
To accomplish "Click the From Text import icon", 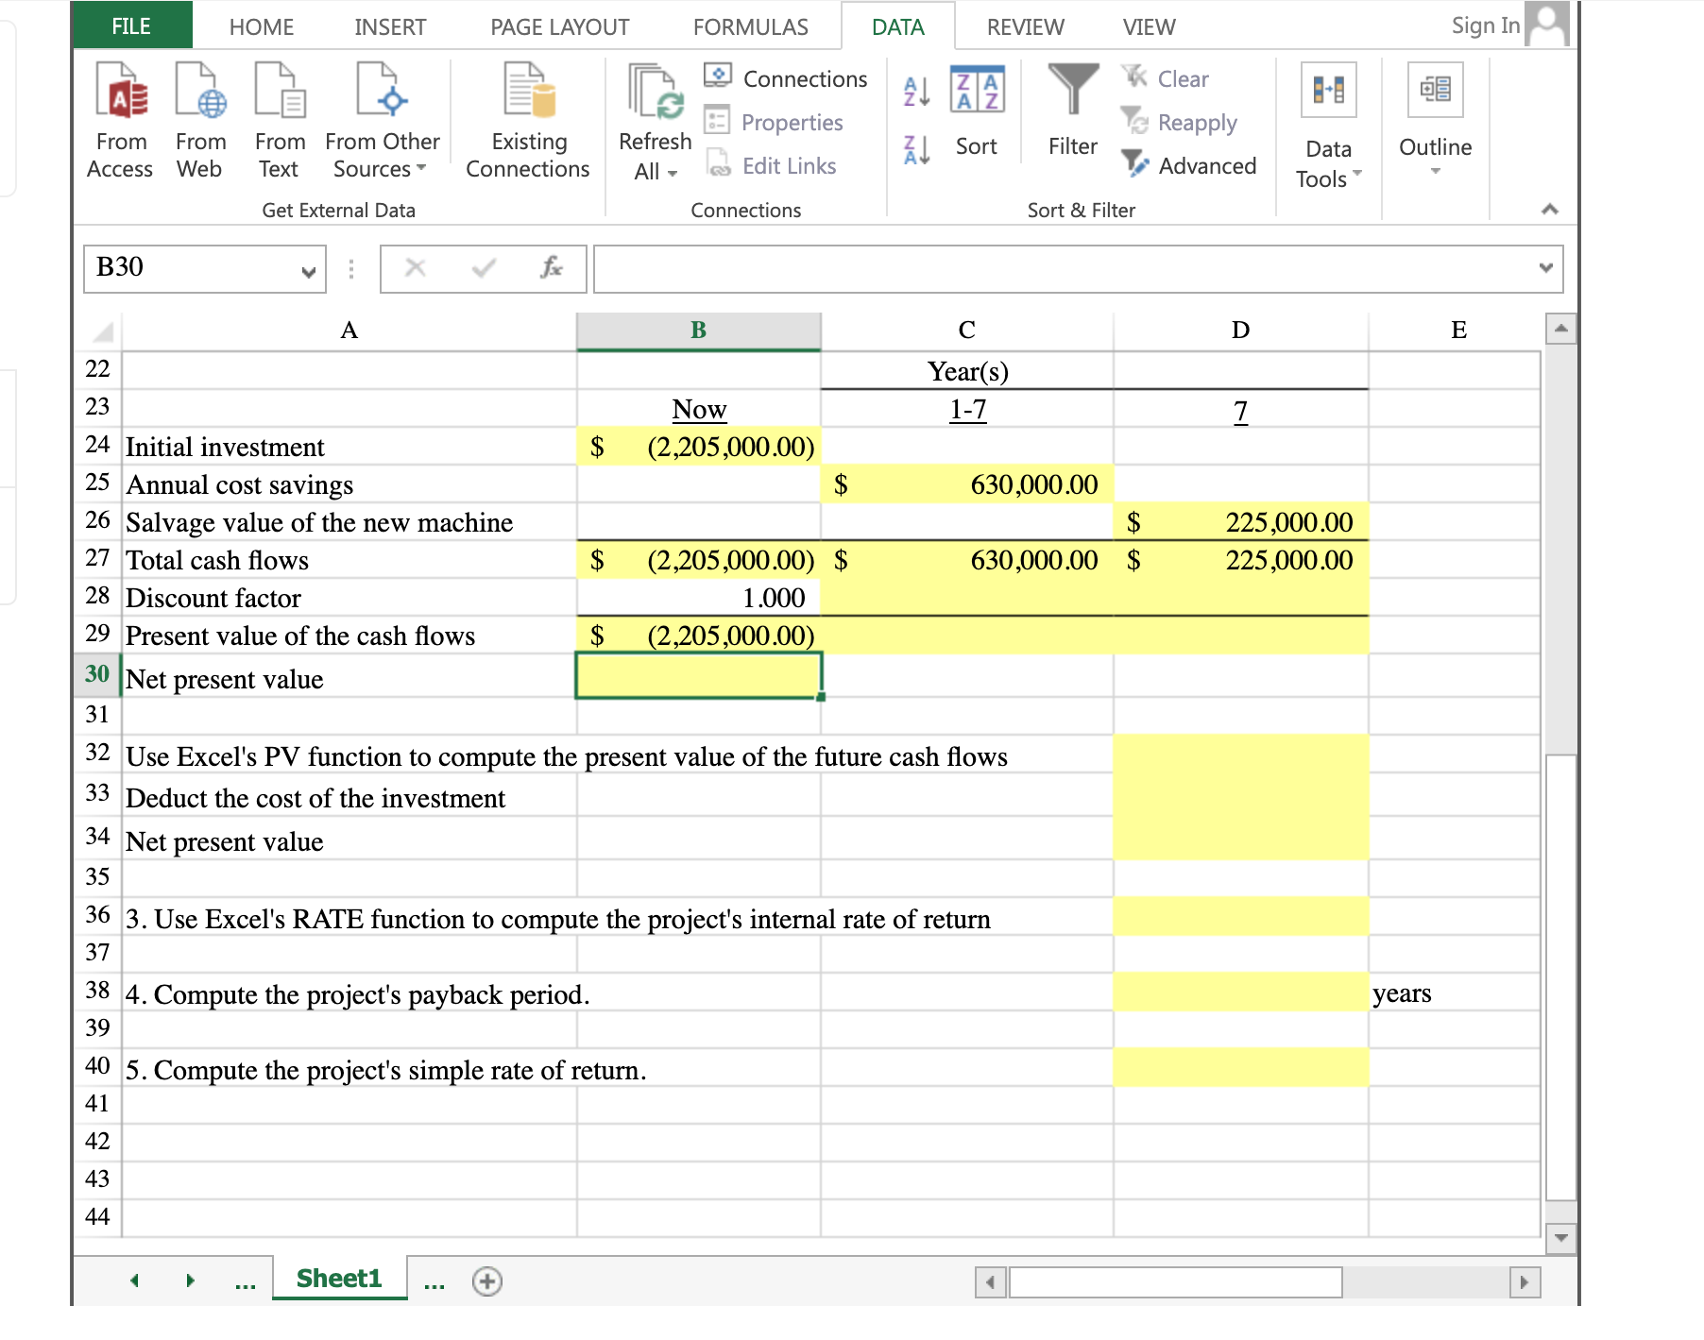I will click(279, 118).
